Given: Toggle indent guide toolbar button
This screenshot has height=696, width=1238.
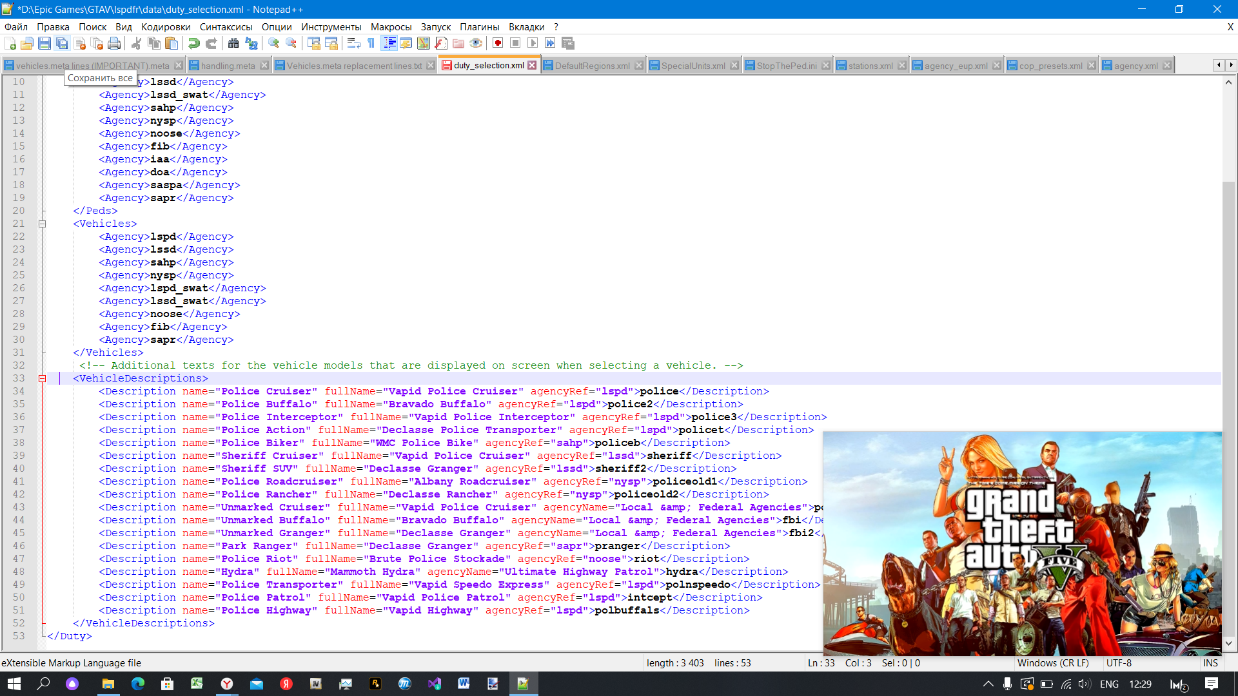Looking at the screenshot, I should pos(389,43).
